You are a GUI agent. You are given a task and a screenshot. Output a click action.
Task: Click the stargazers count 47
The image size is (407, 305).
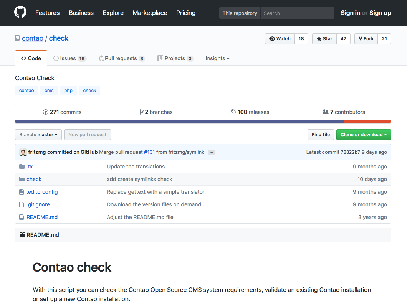(343, 39)
